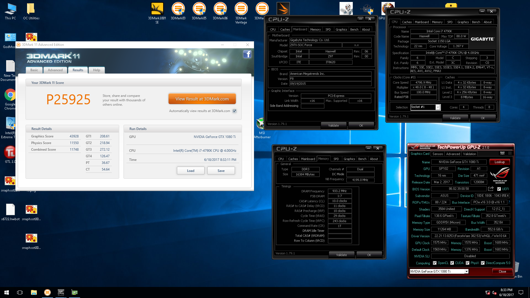Open the white robot desktop icon

pyautogui.click(x=346, y=9)
